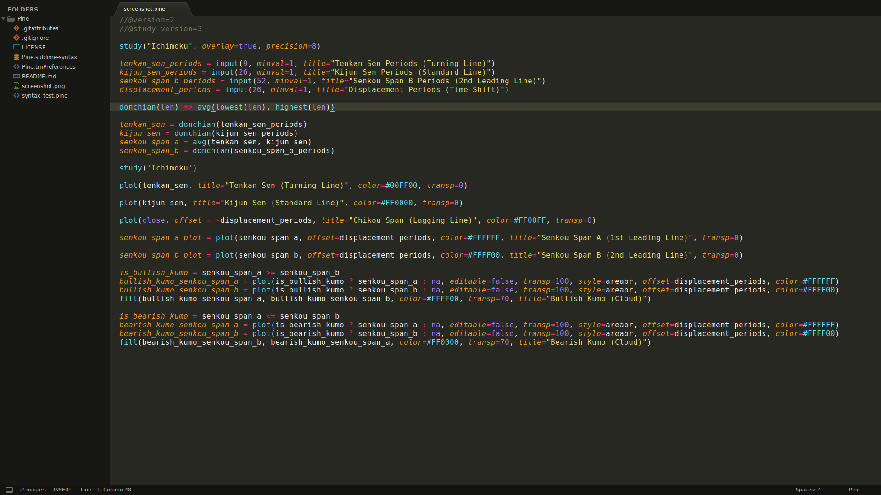
Task: Click the Pine.tmPreferences purple code icon
Action: (17, 66)
